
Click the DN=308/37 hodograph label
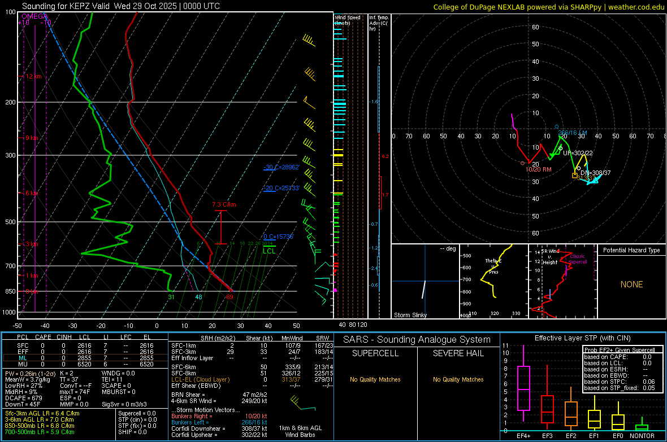[x=595, y=173]
